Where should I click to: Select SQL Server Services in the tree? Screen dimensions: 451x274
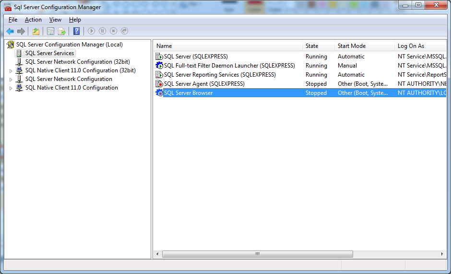49,53
